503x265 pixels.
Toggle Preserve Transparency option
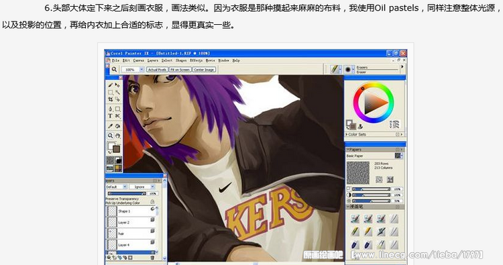point(122,199)
